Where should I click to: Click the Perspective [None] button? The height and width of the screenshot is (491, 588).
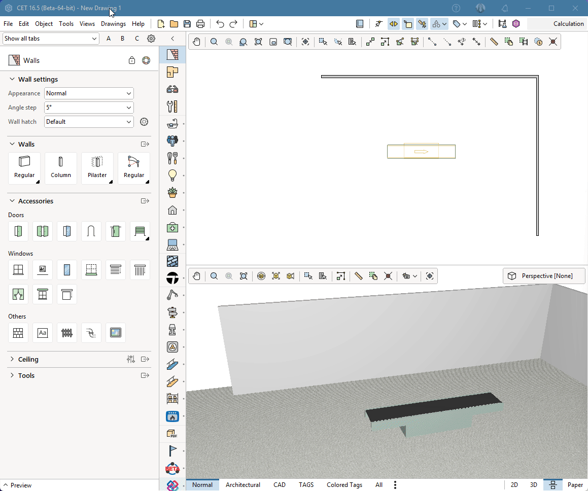(x=544, y=276)
